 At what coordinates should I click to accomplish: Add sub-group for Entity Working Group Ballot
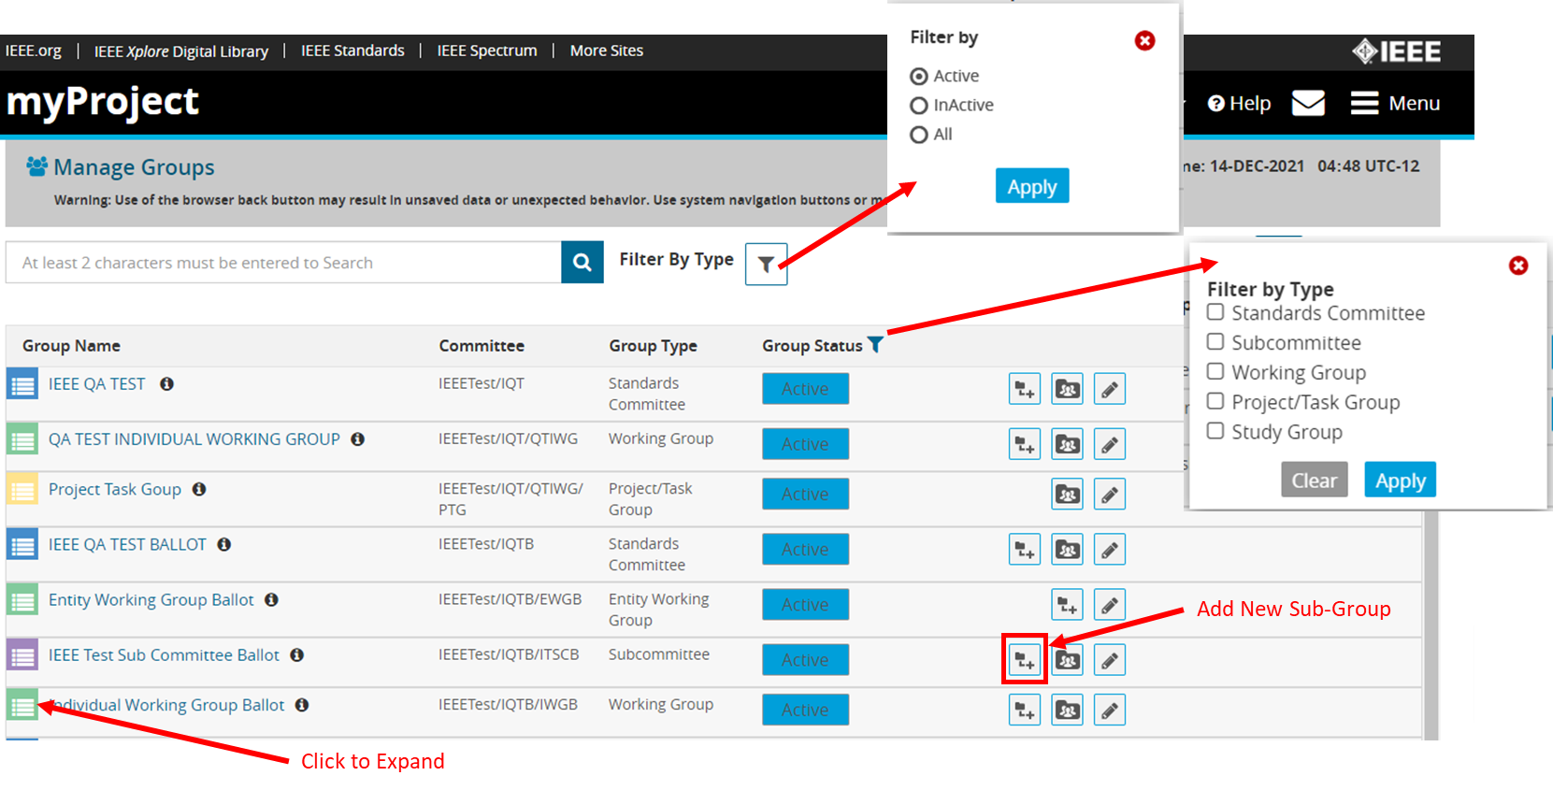point(1067,605)
